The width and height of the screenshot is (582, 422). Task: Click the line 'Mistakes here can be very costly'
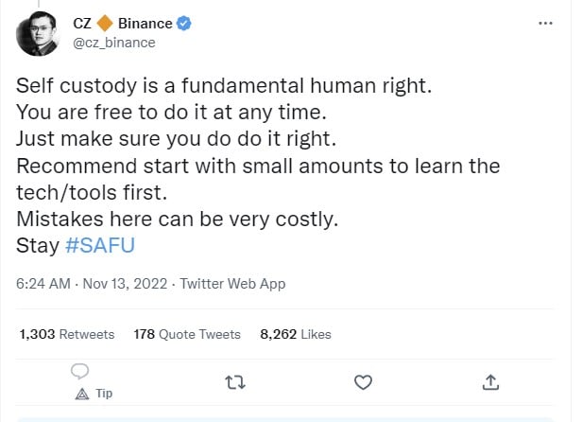pyautogui.click(x=178, y=220)
